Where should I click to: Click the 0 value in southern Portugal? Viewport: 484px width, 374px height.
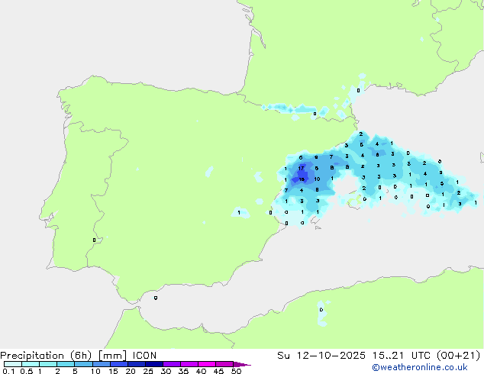pos(94,240)
